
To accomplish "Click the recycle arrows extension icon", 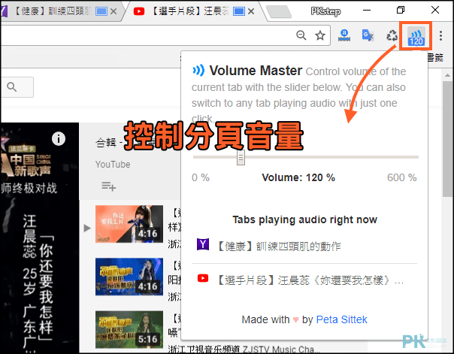I will [392, 35].
